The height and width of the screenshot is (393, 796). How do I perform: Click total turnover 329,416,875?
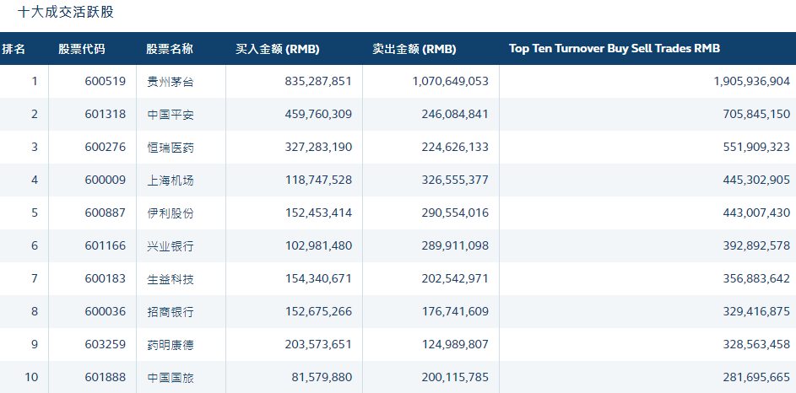pyautogui.click(x=756, y=311)
